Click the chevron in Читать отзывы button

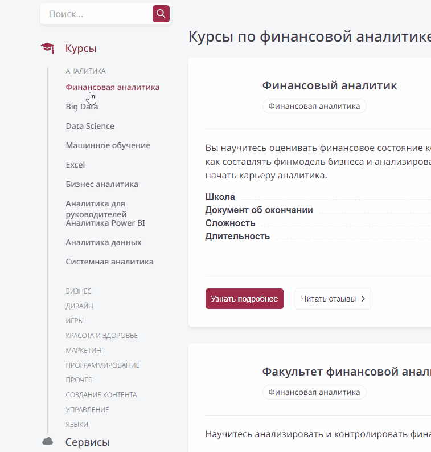point(363,299)
